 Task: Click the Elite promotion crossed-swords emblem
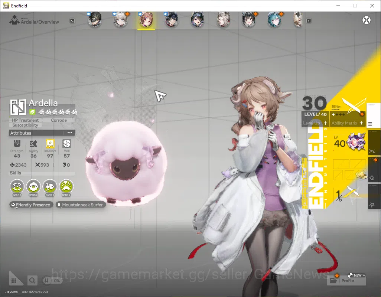point(354,106)
